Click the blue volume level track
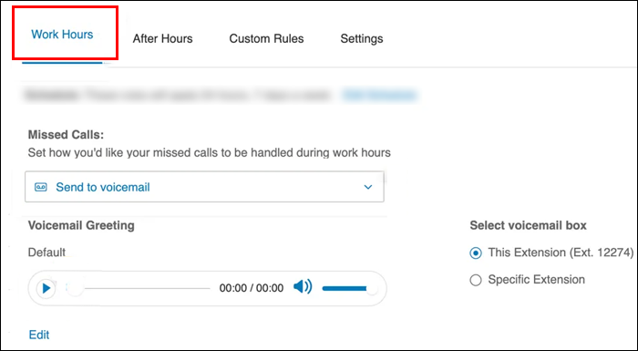 345,289
